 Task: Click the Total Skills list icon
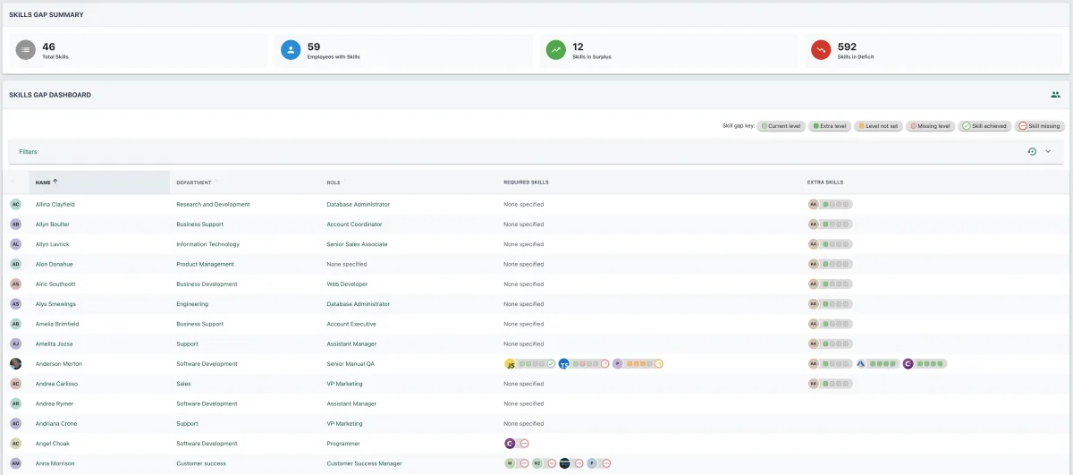click(26, 51)
